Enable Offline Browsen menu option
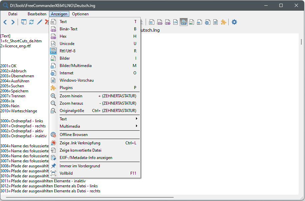 (74, 135)
